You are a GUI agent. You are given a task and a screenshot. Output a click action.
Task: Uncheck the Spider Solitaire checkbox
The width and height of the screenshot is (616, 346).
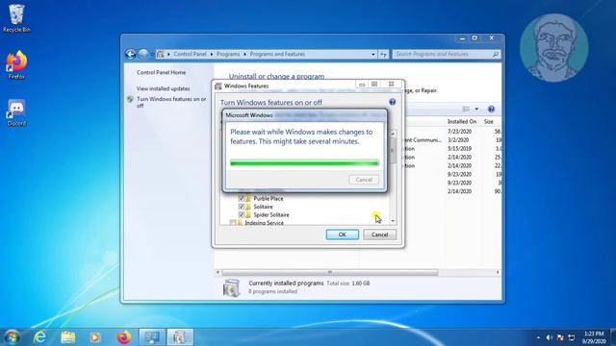(242, 215)
